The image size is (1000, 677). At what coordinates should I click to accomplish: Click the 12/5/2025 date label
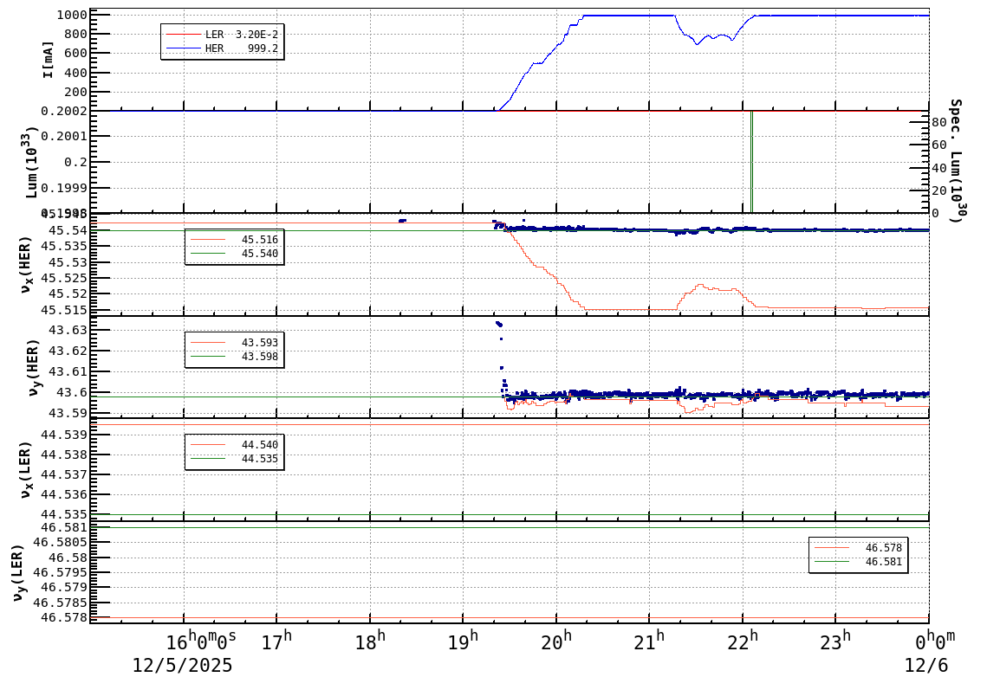click(181, 666)
